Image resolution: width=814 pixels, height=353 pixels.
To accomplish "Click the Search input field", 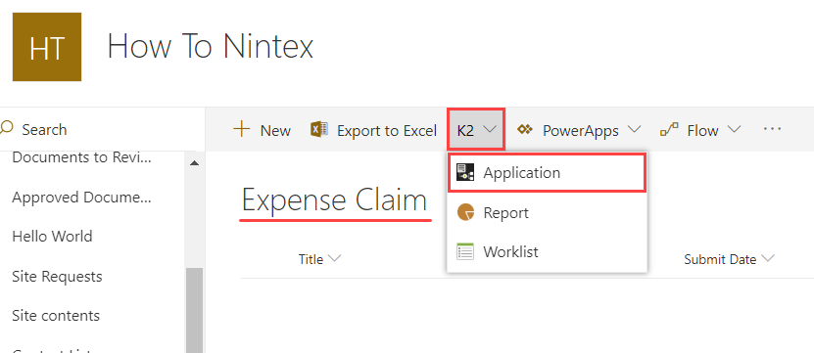I will point(102,129).
